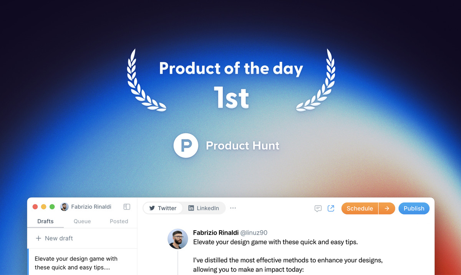Switch to the Drafts tab
461x275 pixels.
tap(45, 221)
